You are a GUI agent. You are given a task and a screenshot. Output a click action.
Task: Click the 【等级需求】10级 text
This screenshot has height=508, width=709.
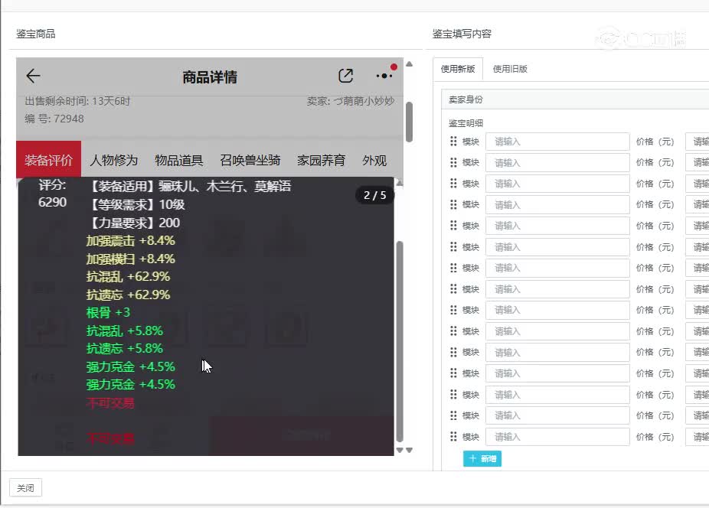[136, 204]
